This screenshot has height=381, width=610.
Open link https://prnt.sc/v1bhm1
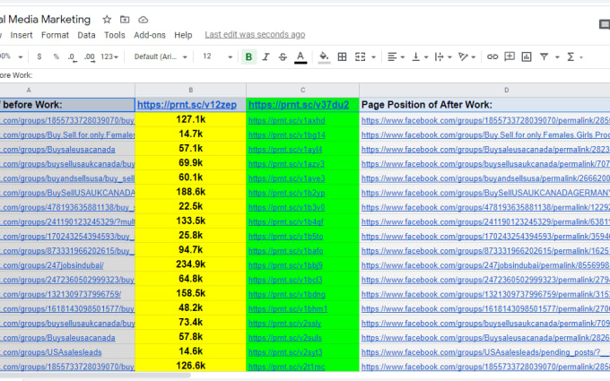[288, 309]
